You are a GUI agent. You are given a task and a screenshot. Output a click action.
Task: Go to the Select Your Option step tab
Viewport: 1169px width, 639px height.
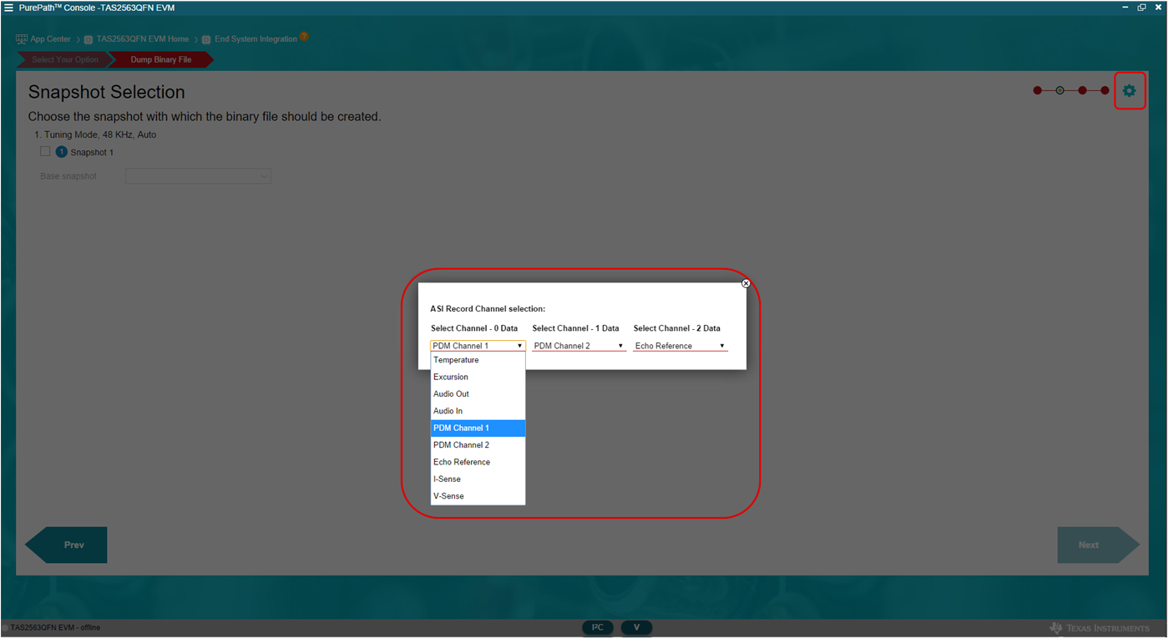coord(64,60)
